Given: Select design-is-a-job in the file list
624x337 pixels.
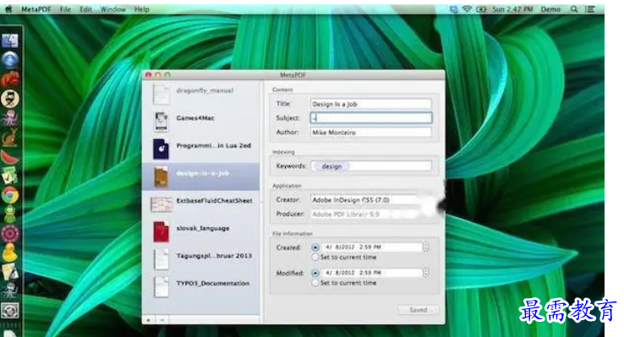Looking at the screenshot, I should point(200,176).
